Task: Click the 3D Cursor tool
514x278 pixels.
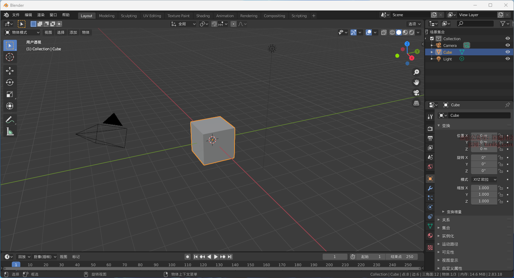Action: [10, 57]
